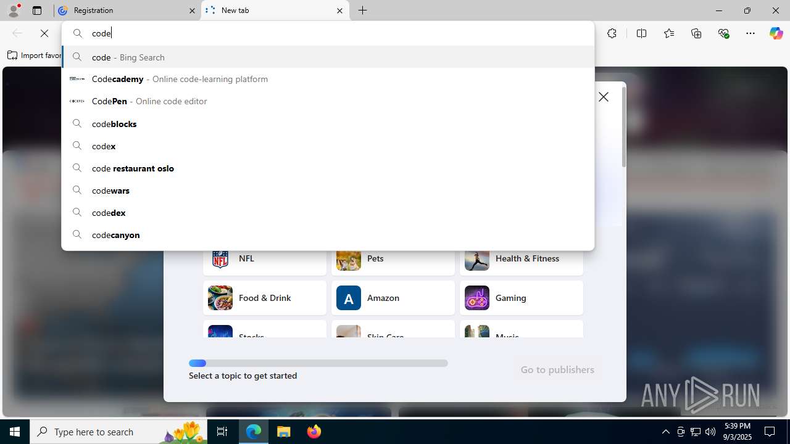Choose the 'code restaurant oslo' suggestion

(x=328, y=168)
